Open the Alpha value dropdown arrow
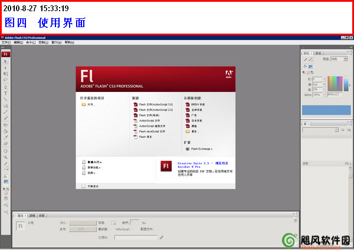The image size is (354, 250). pos(324,95)
